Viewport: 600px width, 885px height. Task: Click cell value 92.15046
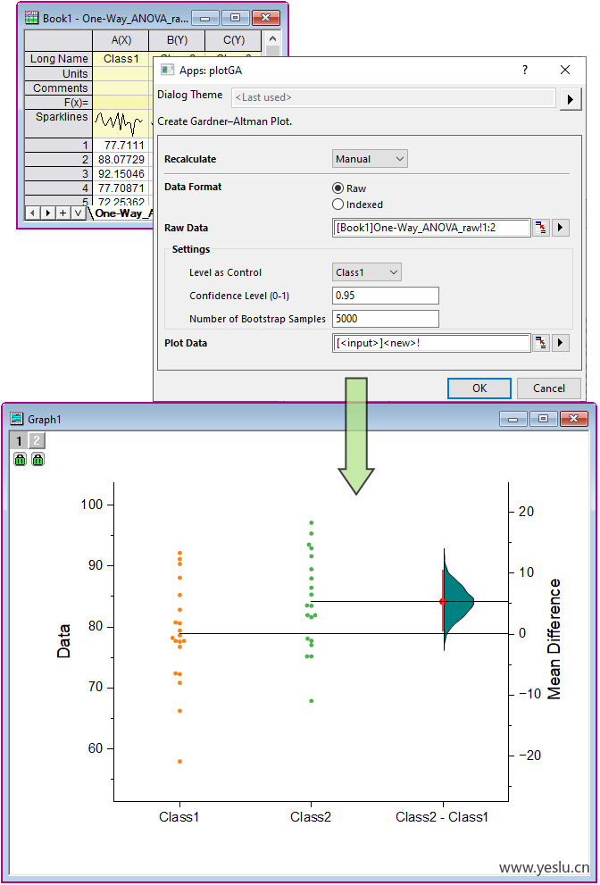pos(121,174)
